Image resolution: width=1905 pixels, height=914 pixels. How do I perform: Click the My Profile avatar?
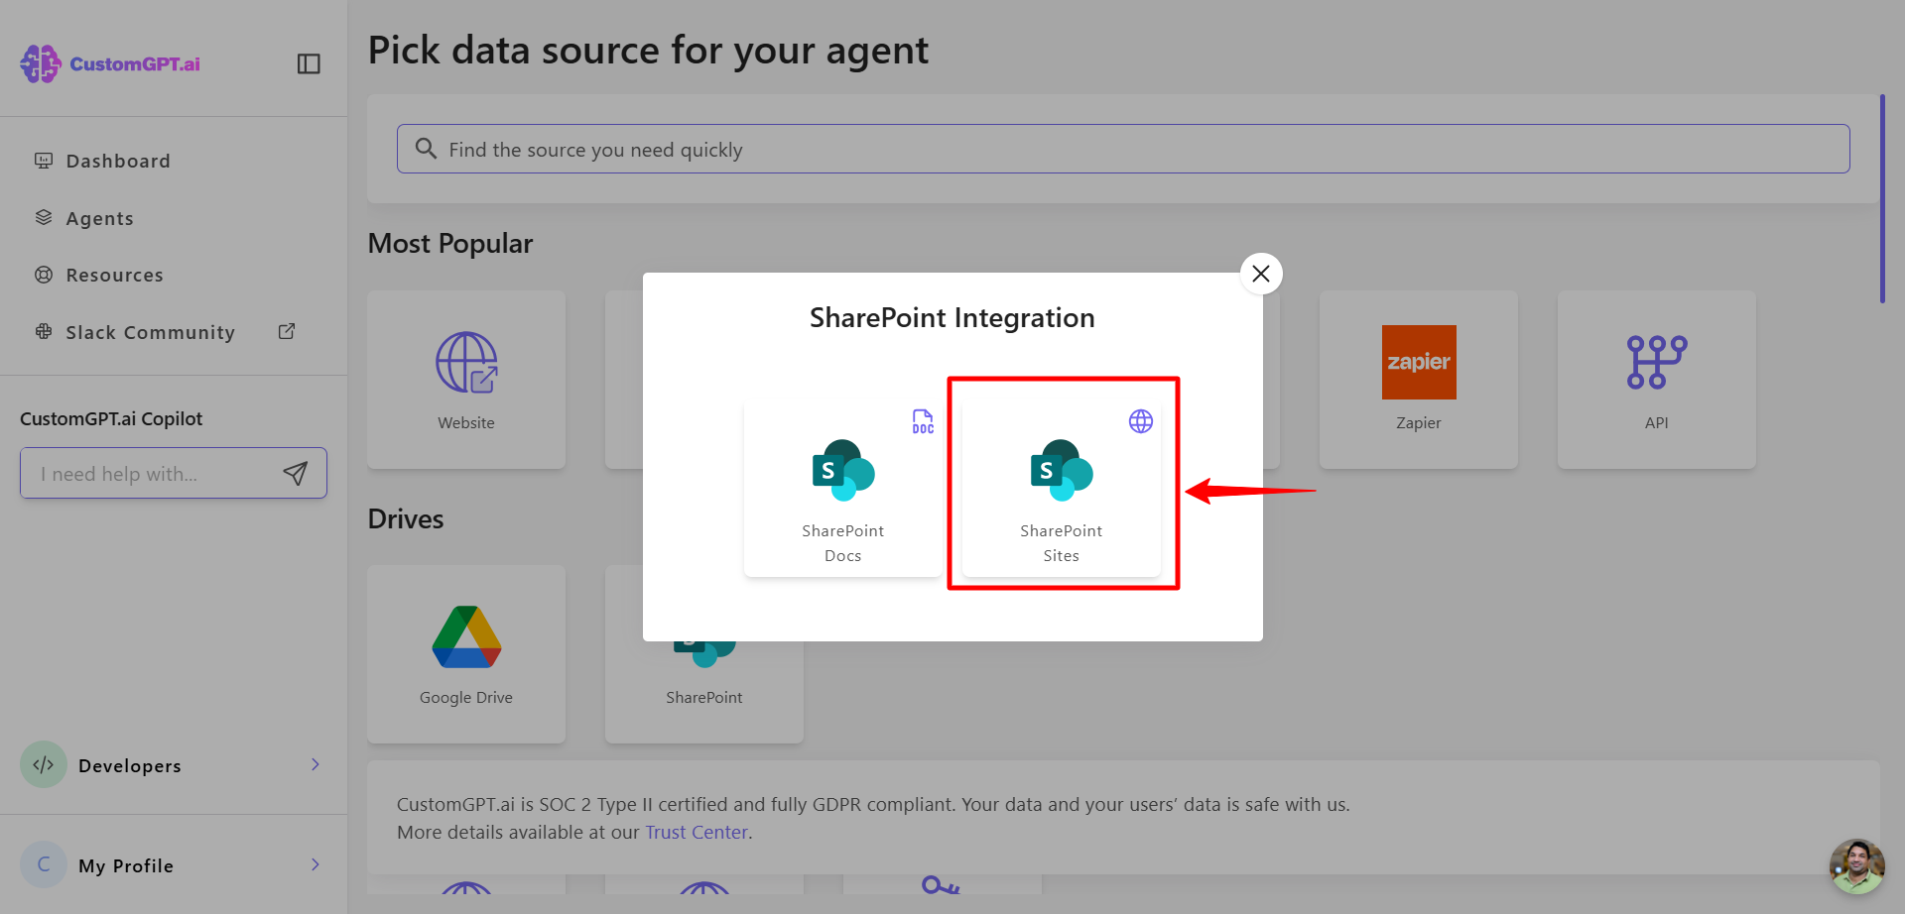click(x=44, y=864)
